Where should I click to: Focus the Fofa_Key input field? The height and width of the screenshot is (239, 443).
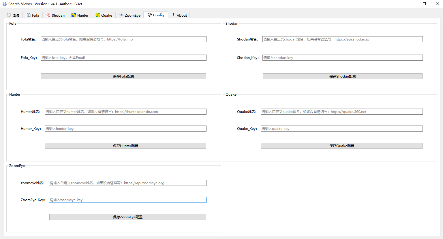[x=123, y=58]
